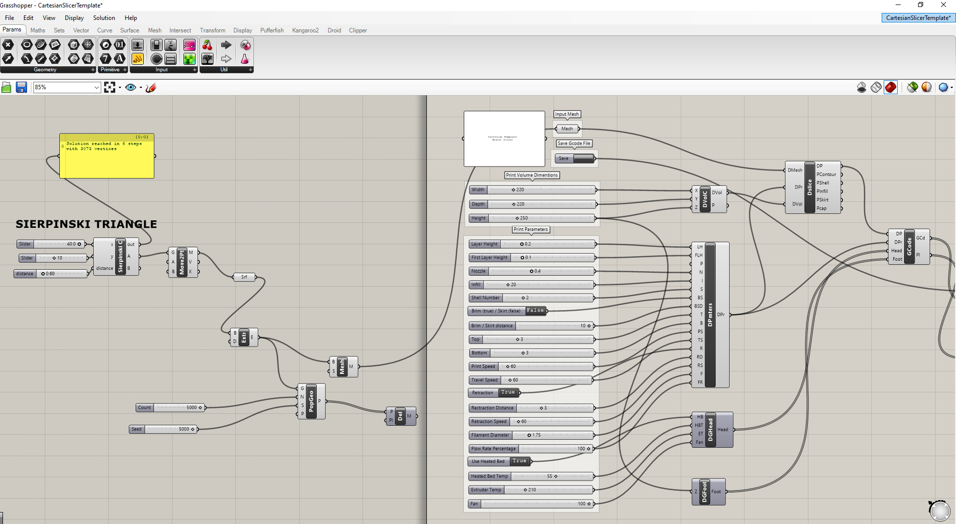Click the Layer Height slider
The width and height of the screenshot is (956, 524).
tap(532, 244)
